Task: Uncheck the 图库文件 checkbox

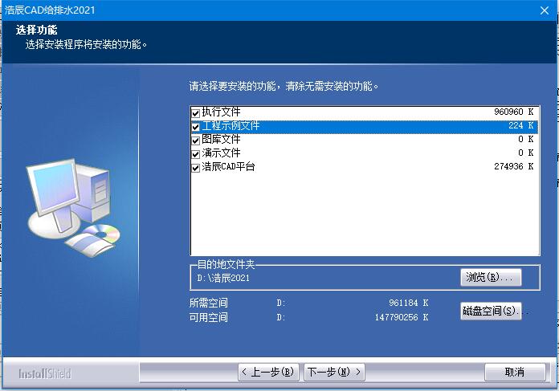Action: (x=195, y=141)
